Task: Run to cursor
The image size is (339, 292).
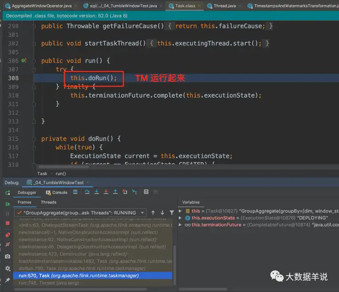Action: point(135,192)
